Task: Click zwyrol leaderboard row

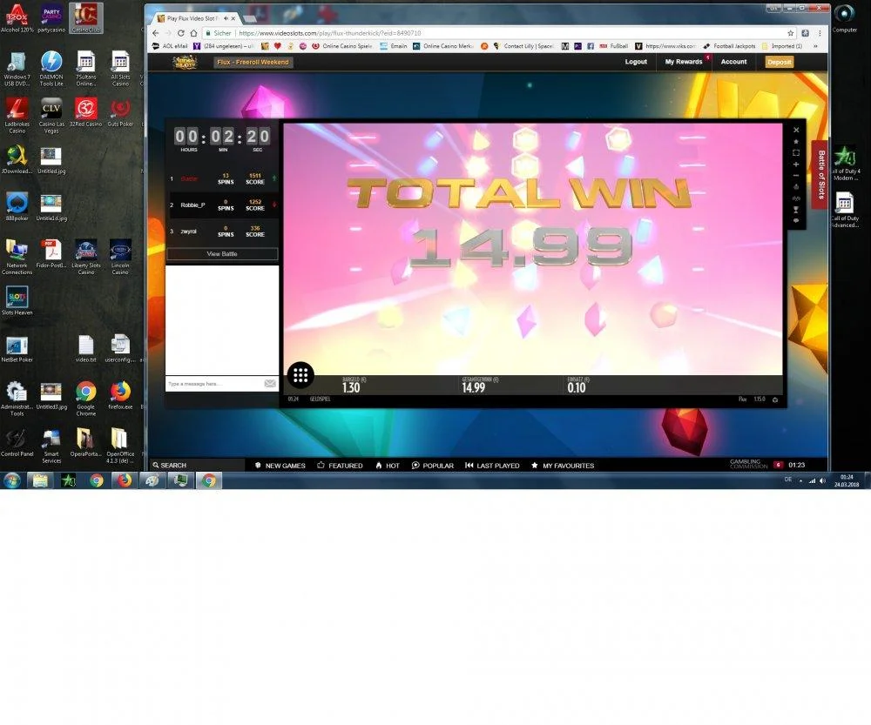Action: point(222,231)
